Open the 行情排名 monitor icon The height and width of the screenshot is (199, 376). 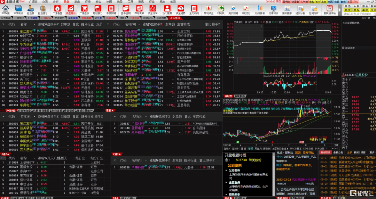pyautogui.click(x=273, y=9)
